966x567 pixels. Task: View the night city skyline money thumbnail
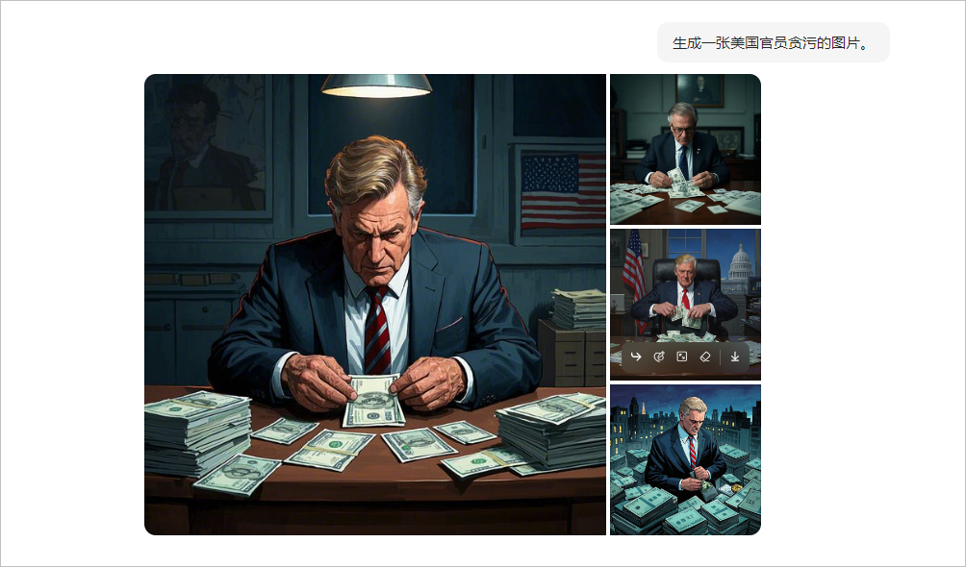click(685, 460)
